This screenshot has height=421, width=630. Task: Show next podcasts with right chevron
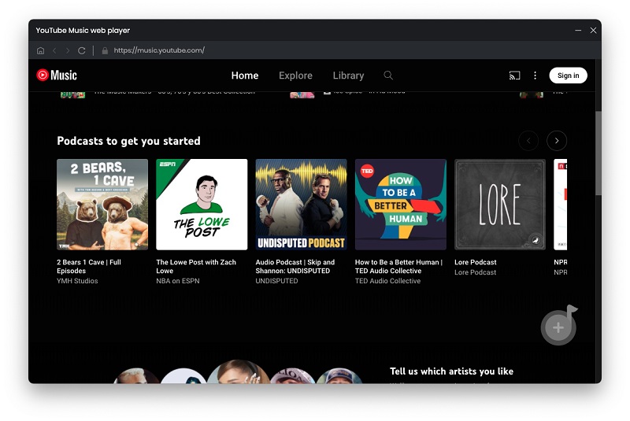point(557,141)
